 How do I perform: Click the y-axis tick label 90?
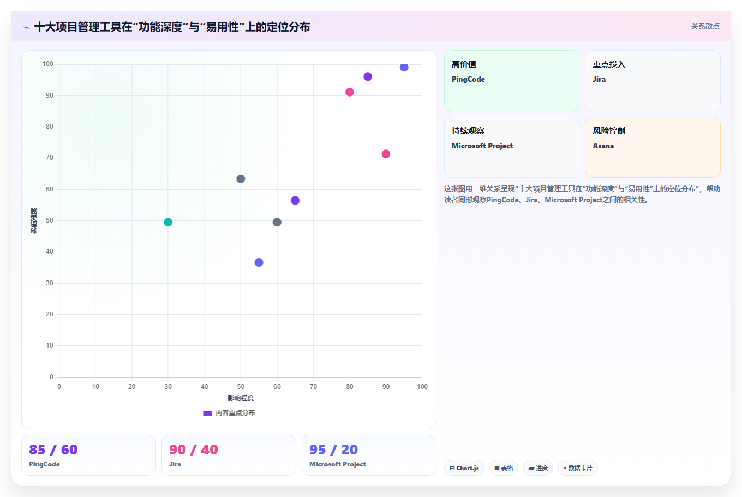tap(50, 95)
